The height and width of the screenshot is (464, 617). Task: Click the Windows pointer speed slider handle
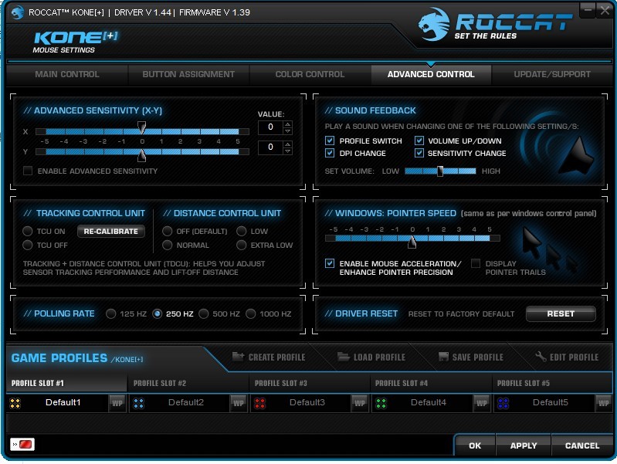pyautogui.click(x=412, y=242)
